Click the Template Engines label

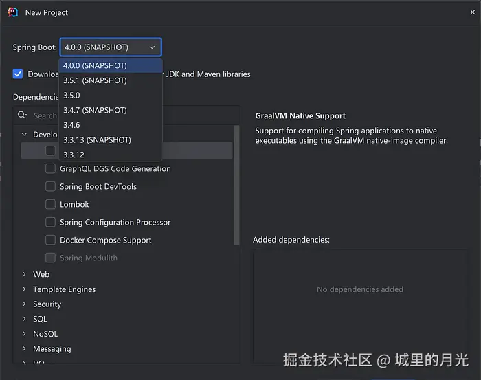(x=64, y=289)
